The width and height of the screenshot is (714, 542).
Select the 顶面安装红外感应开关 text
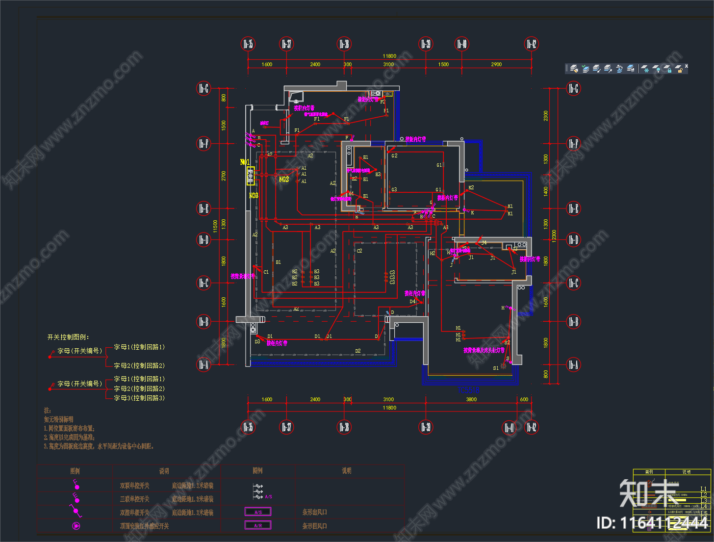click(x=144, y=526)
